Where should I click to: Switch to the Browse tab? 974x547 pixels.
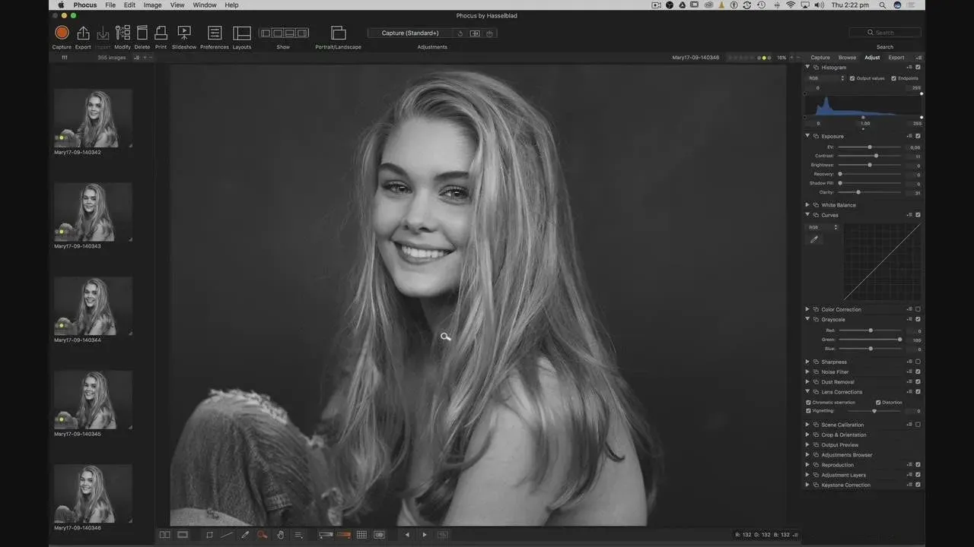847,58
